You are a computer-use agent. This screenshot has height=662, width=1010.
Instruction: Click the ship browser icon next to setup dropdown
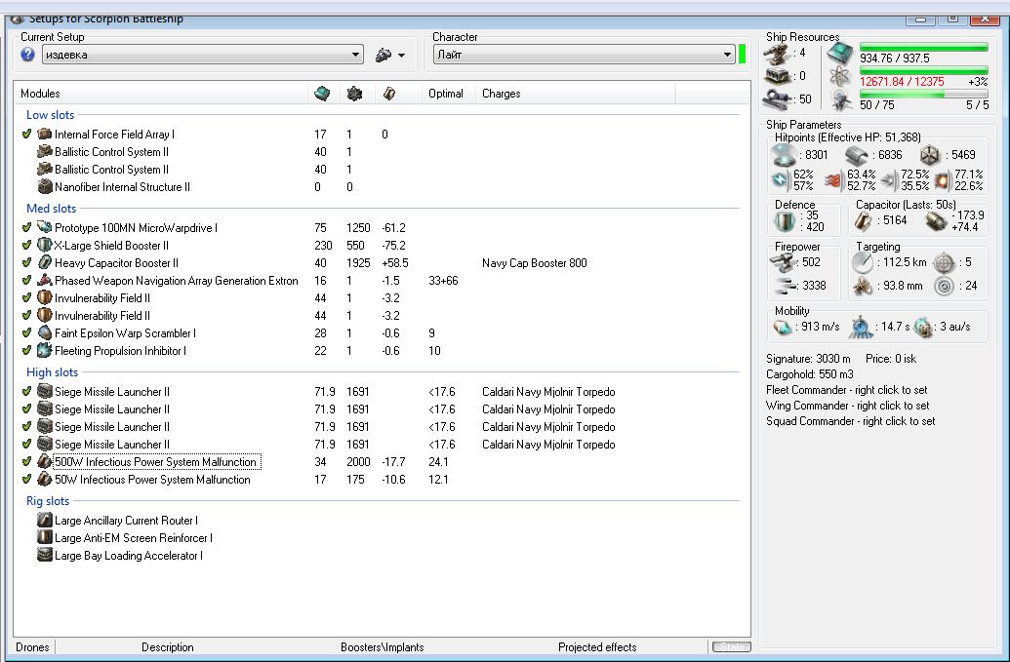click(x=384, y=55)
